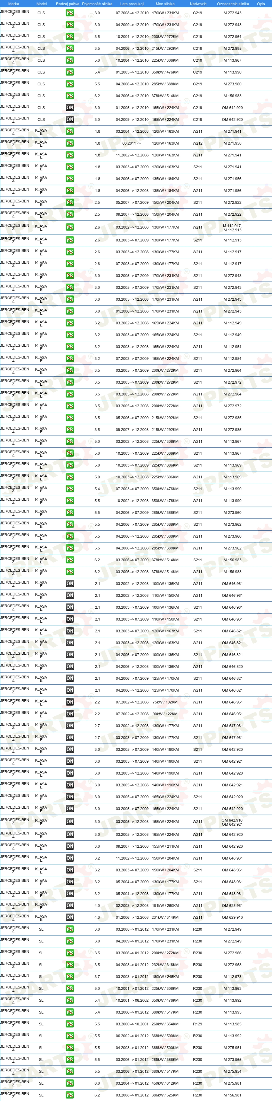Click the diesel ON icon in OM 628.961 row
This screenshot has width=272, height=1101.
[70, 906]
